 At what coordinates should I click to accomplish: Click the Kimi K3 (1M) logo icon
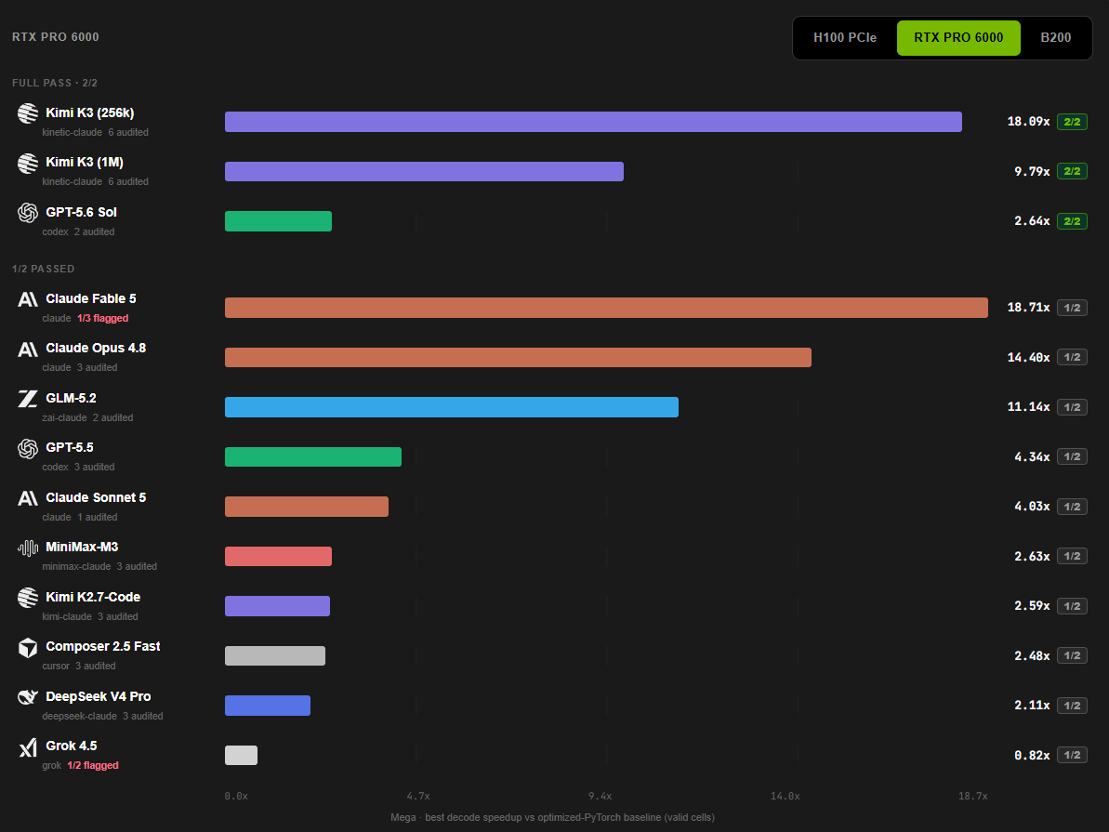(x=28, y=164)
